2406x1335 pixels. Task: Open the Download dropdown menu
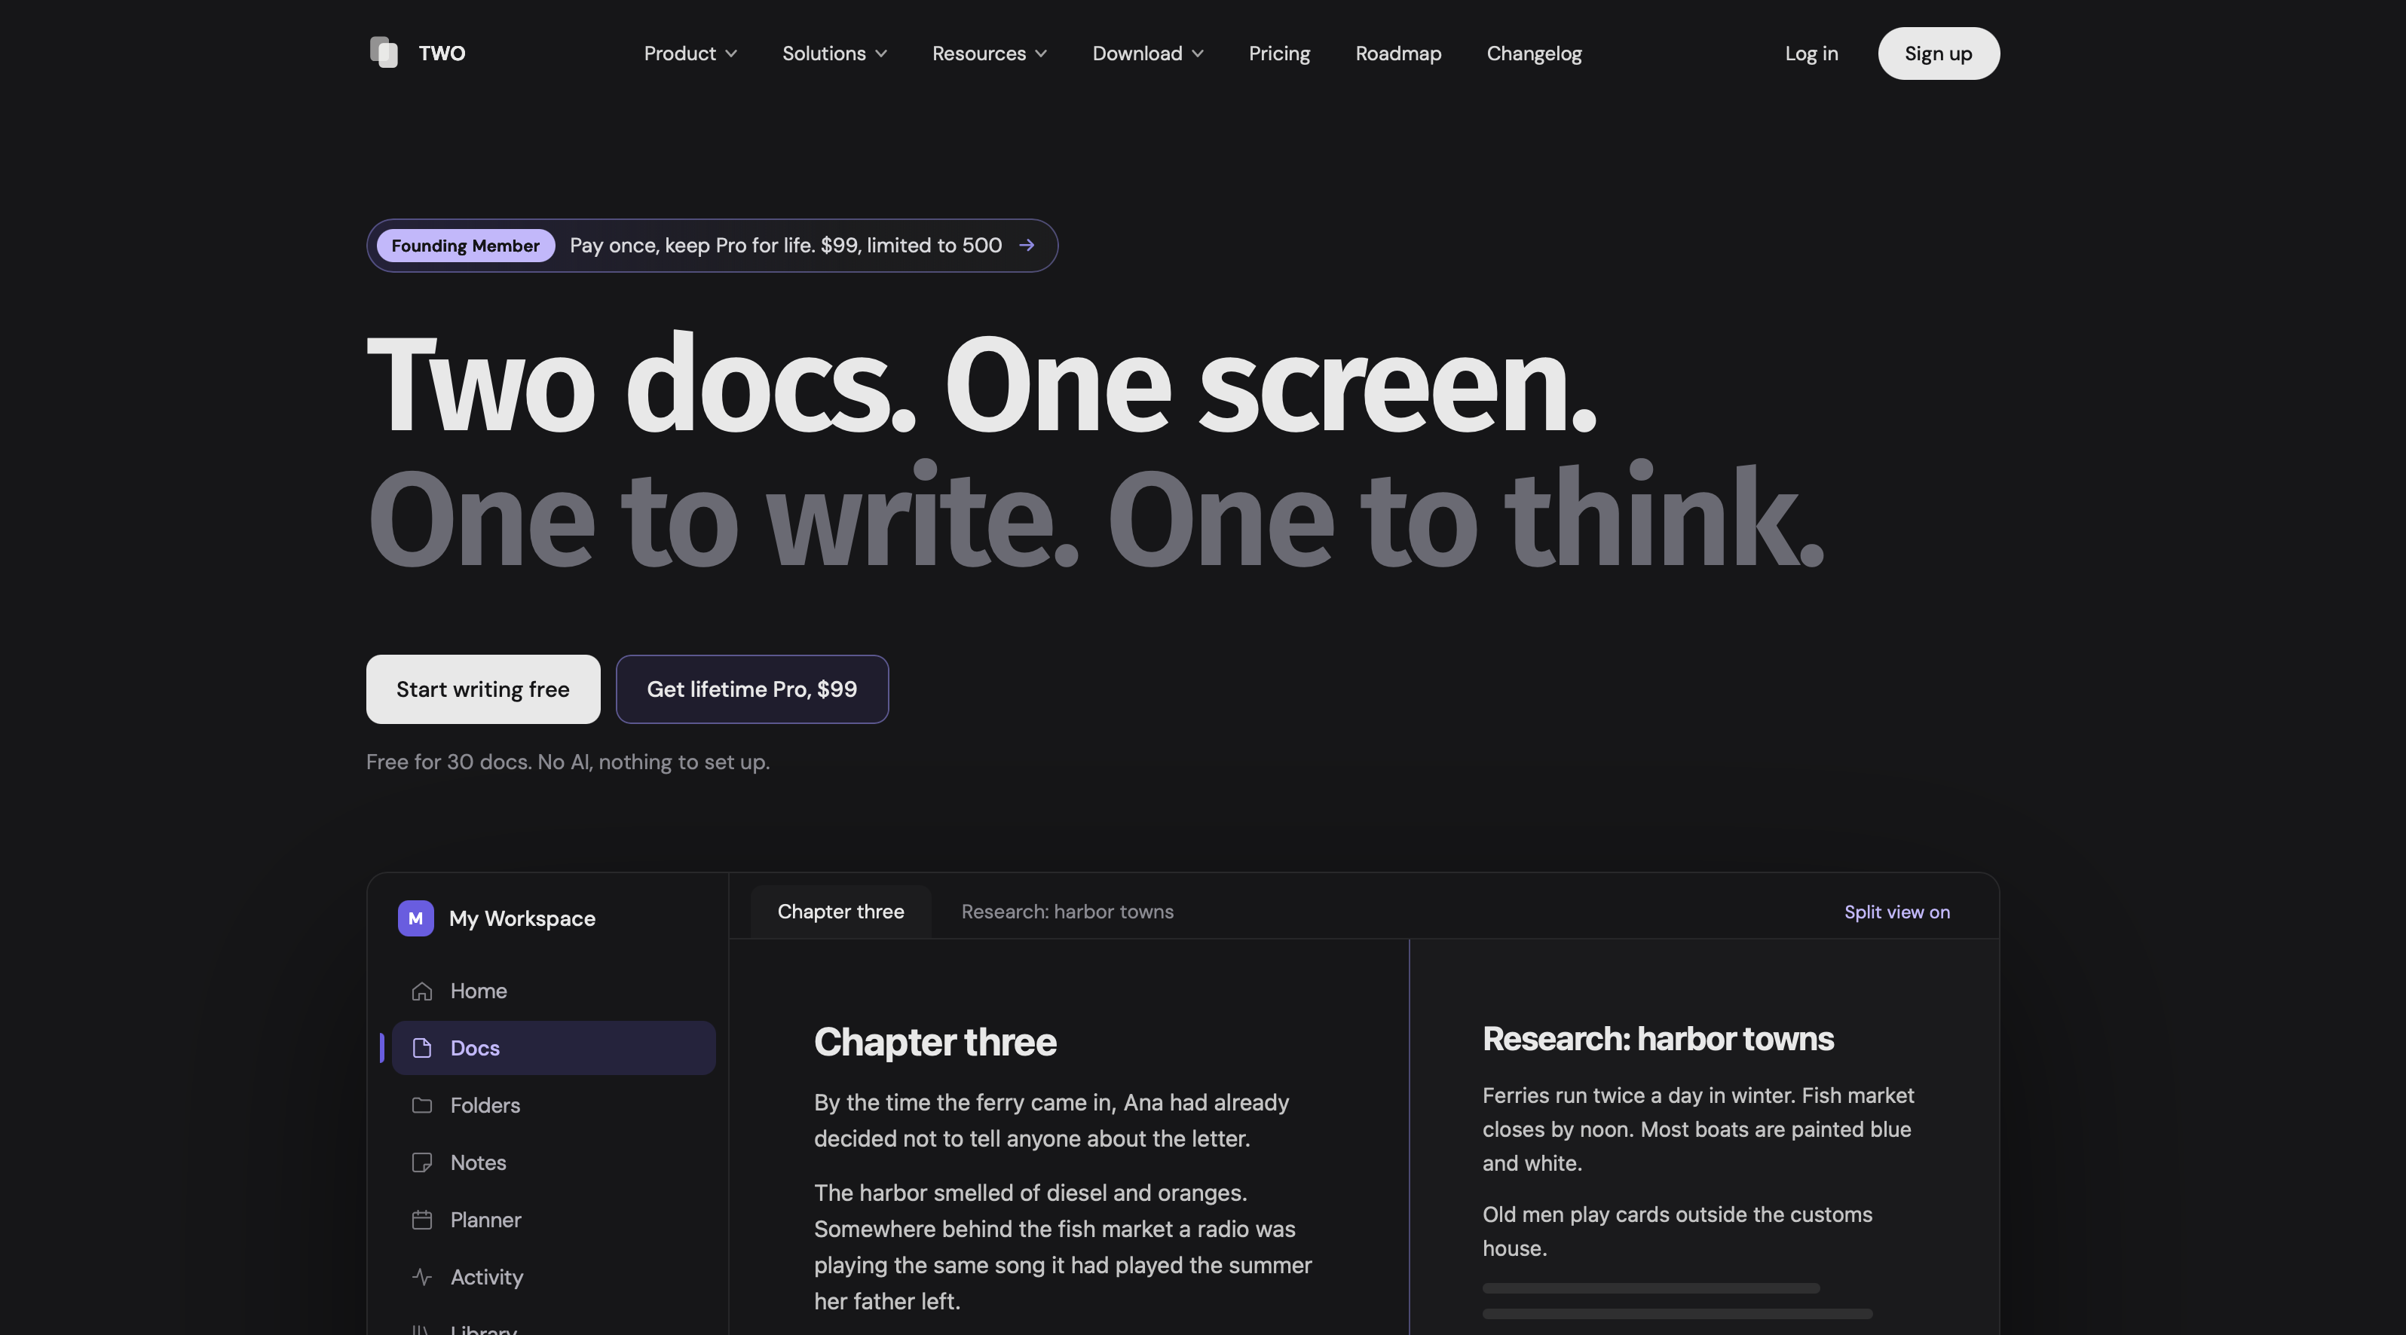pos(1148,53)
